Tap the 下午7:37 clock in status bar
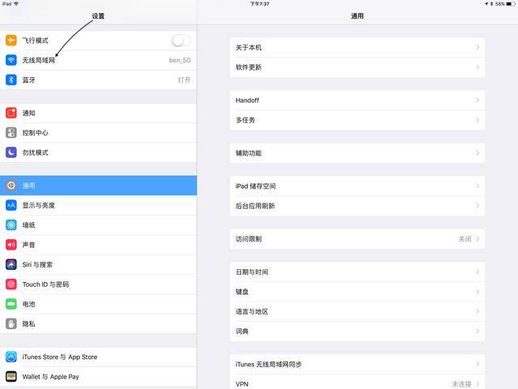This screenshot has width=518, height=389. tap(260, 4)
